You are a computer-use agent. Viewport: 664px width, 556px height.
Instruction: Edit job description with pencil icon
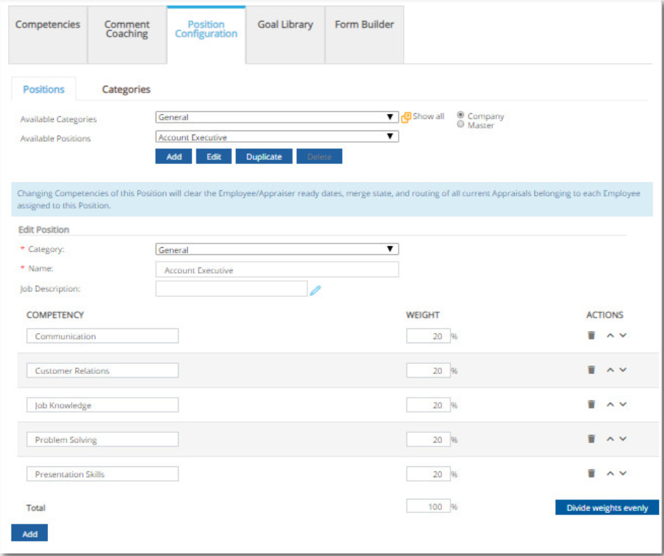pyautogui.click(x=316, y=290)
